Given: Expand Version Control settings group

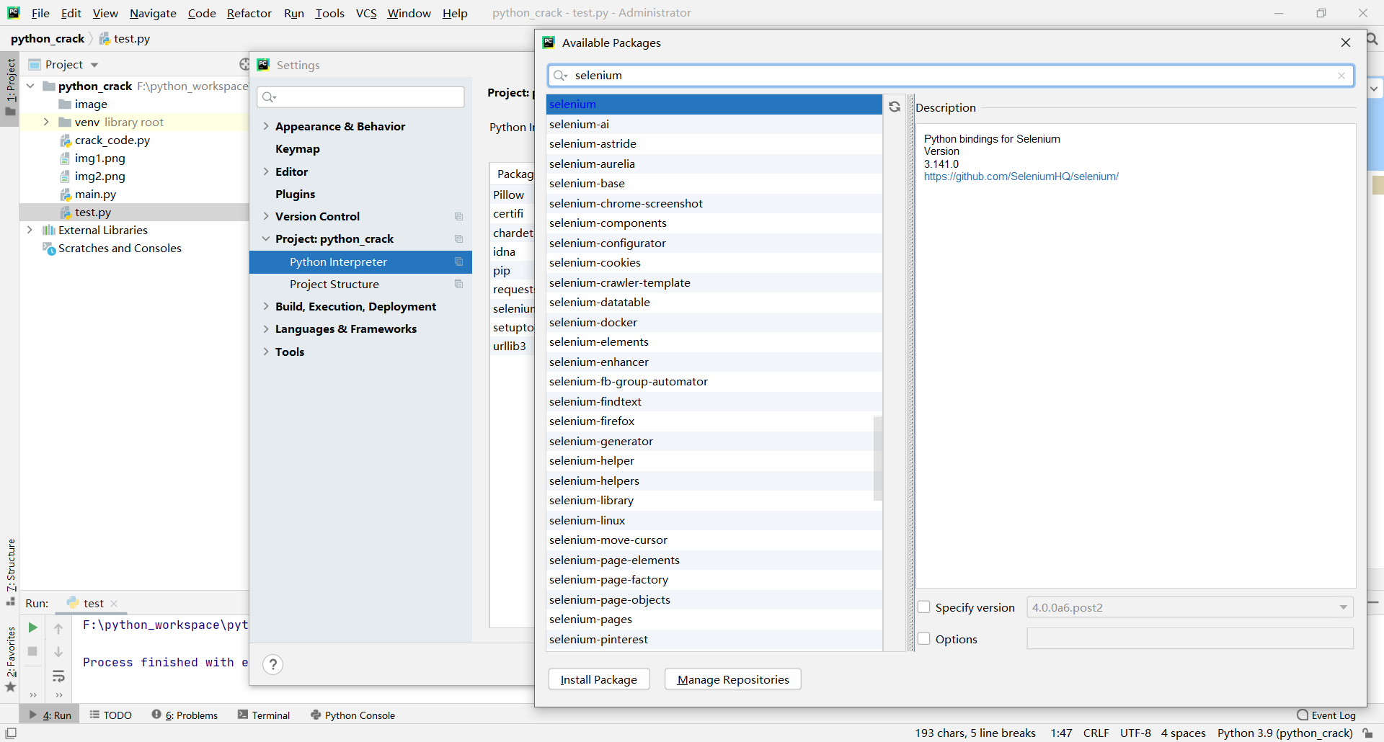Looking at the screenshot, I should [x=266, y=216].
